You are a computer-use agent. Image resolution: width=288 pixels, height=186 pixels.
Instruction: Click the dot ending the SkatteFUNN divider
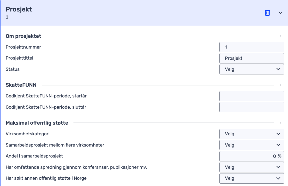coord(280,85)
